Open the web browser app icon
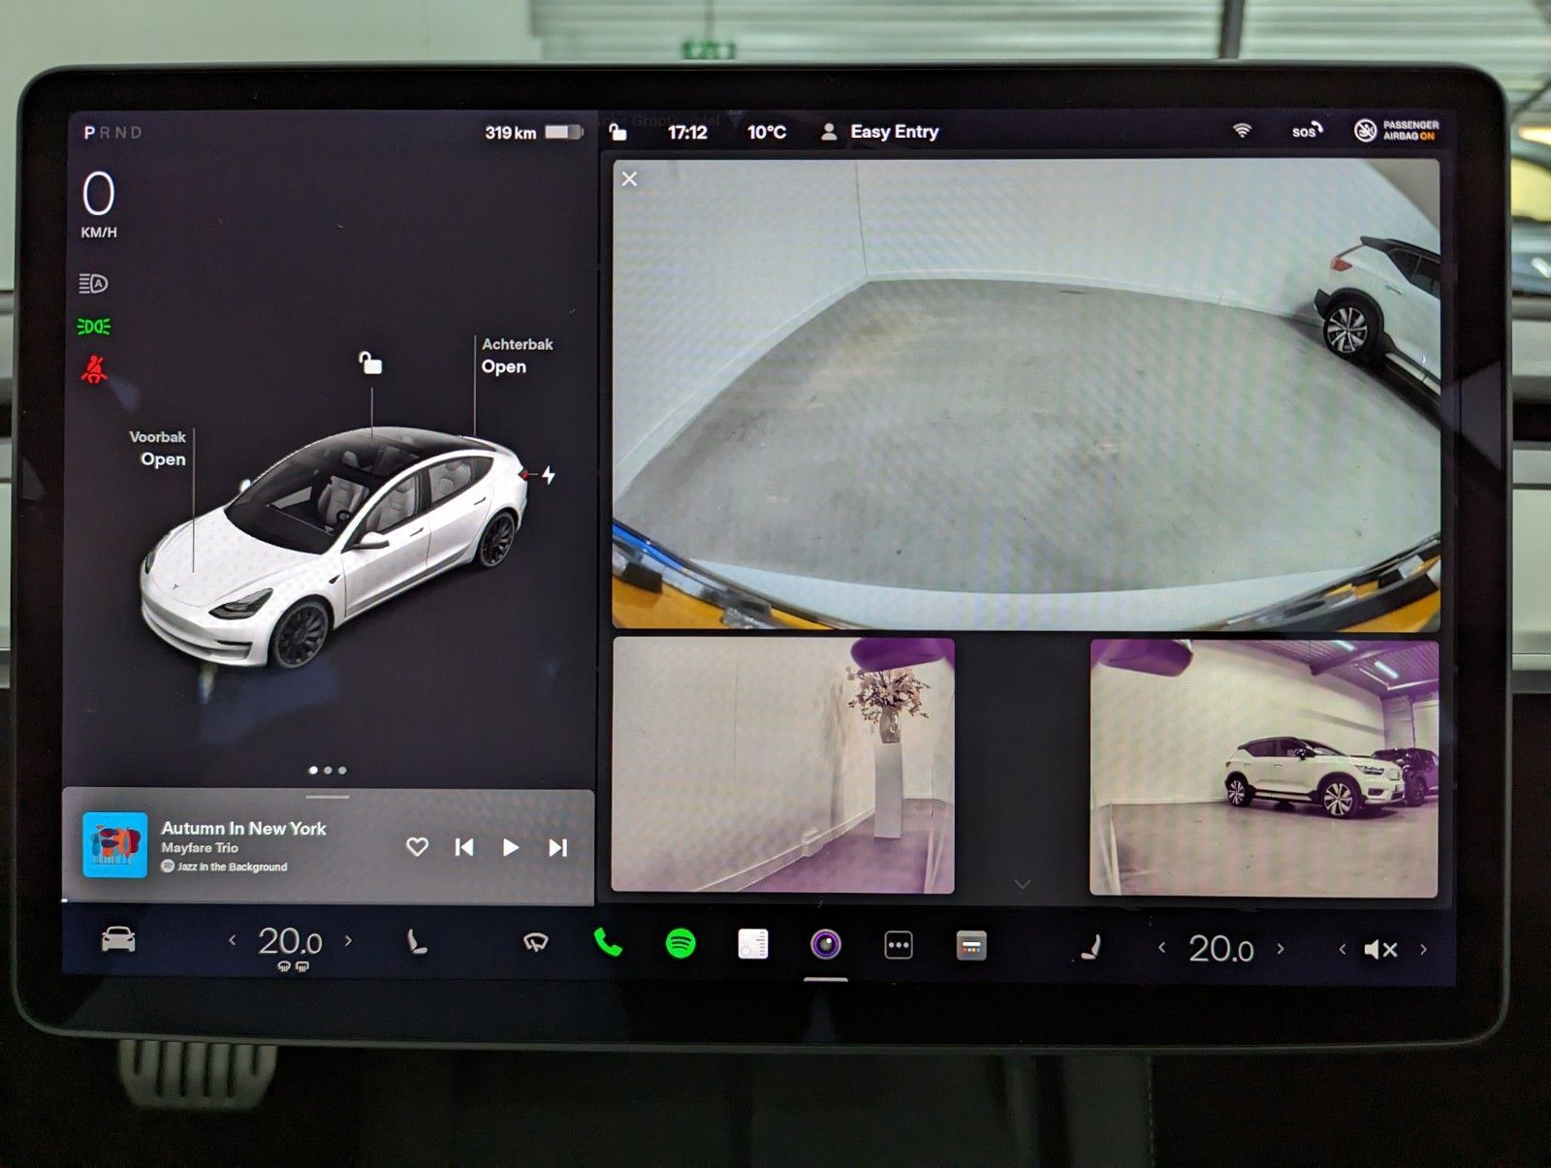 [970, 945]
